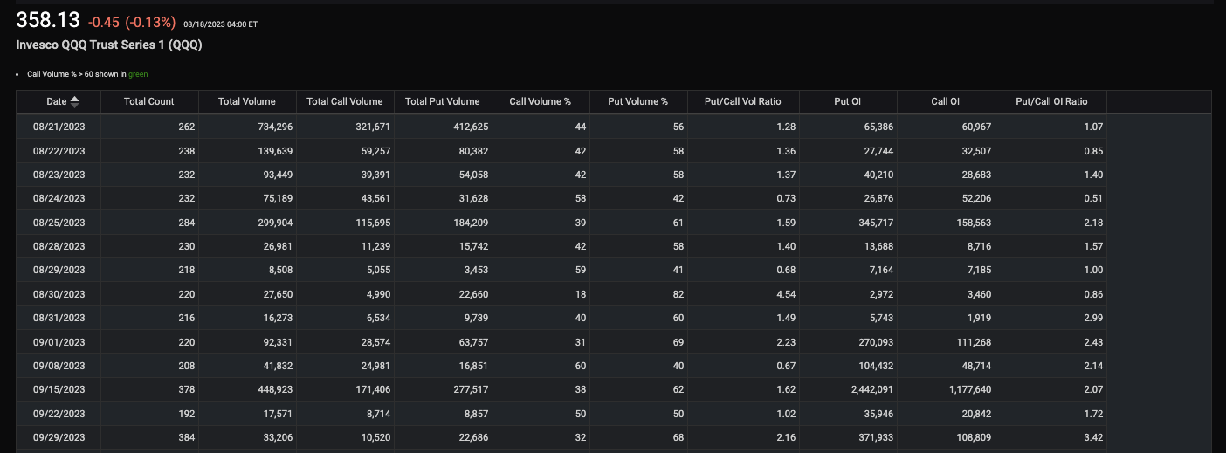This screenshot has width=1226, height=453.
Task: Sort by Put Volume % header
Action: tap(638, 101)
